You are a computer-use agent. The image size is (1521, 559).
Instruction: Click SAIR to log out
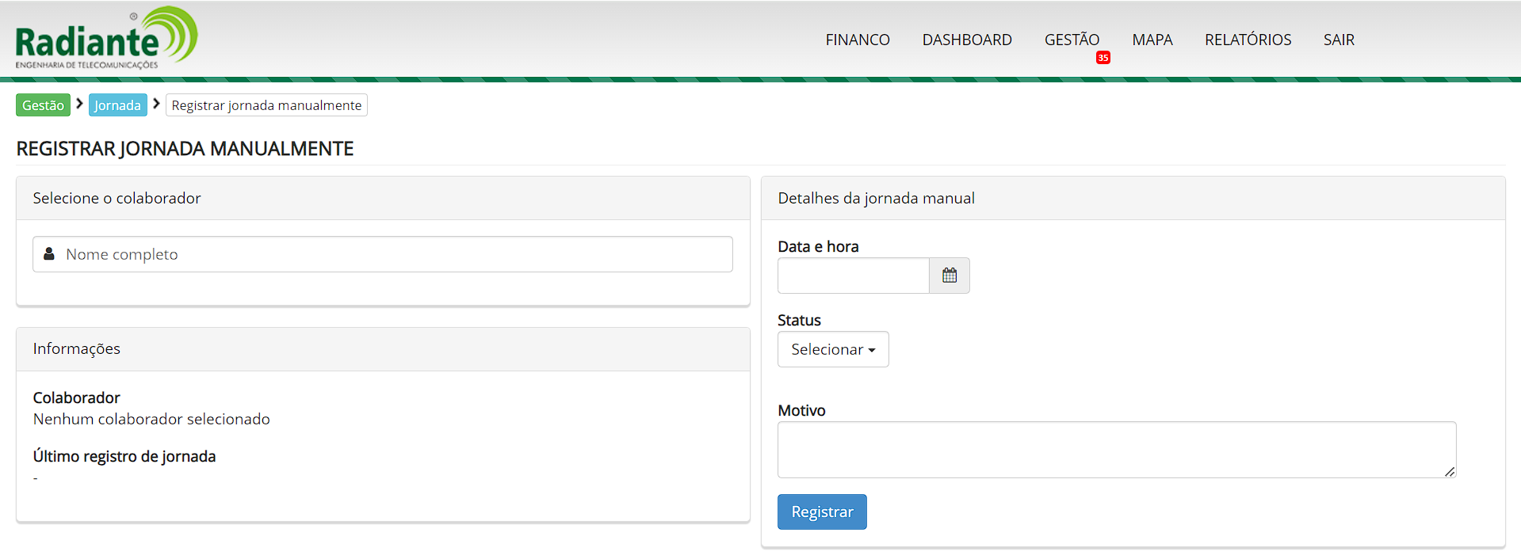1338,40
